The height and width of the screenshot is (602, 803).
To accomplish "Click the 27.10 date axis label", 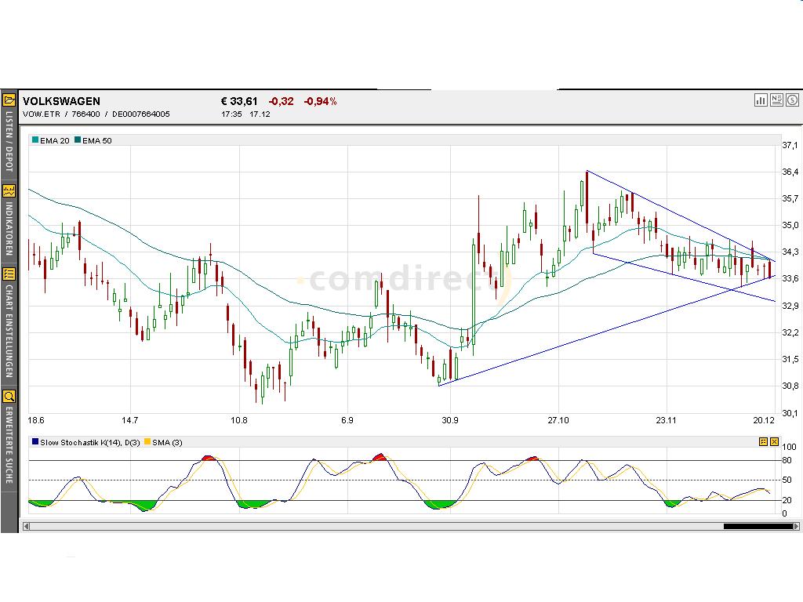I will [x=558, y=420].
